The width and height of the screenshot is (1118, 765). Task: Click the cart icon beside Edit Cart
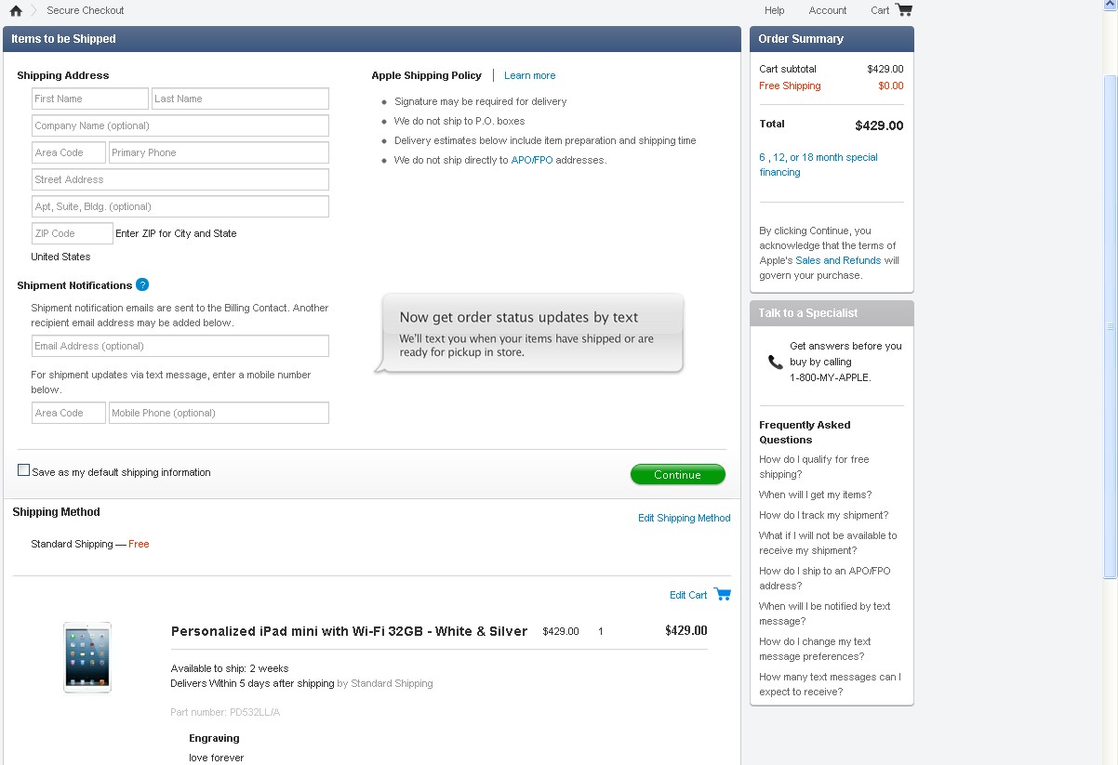tap(723, 594)
